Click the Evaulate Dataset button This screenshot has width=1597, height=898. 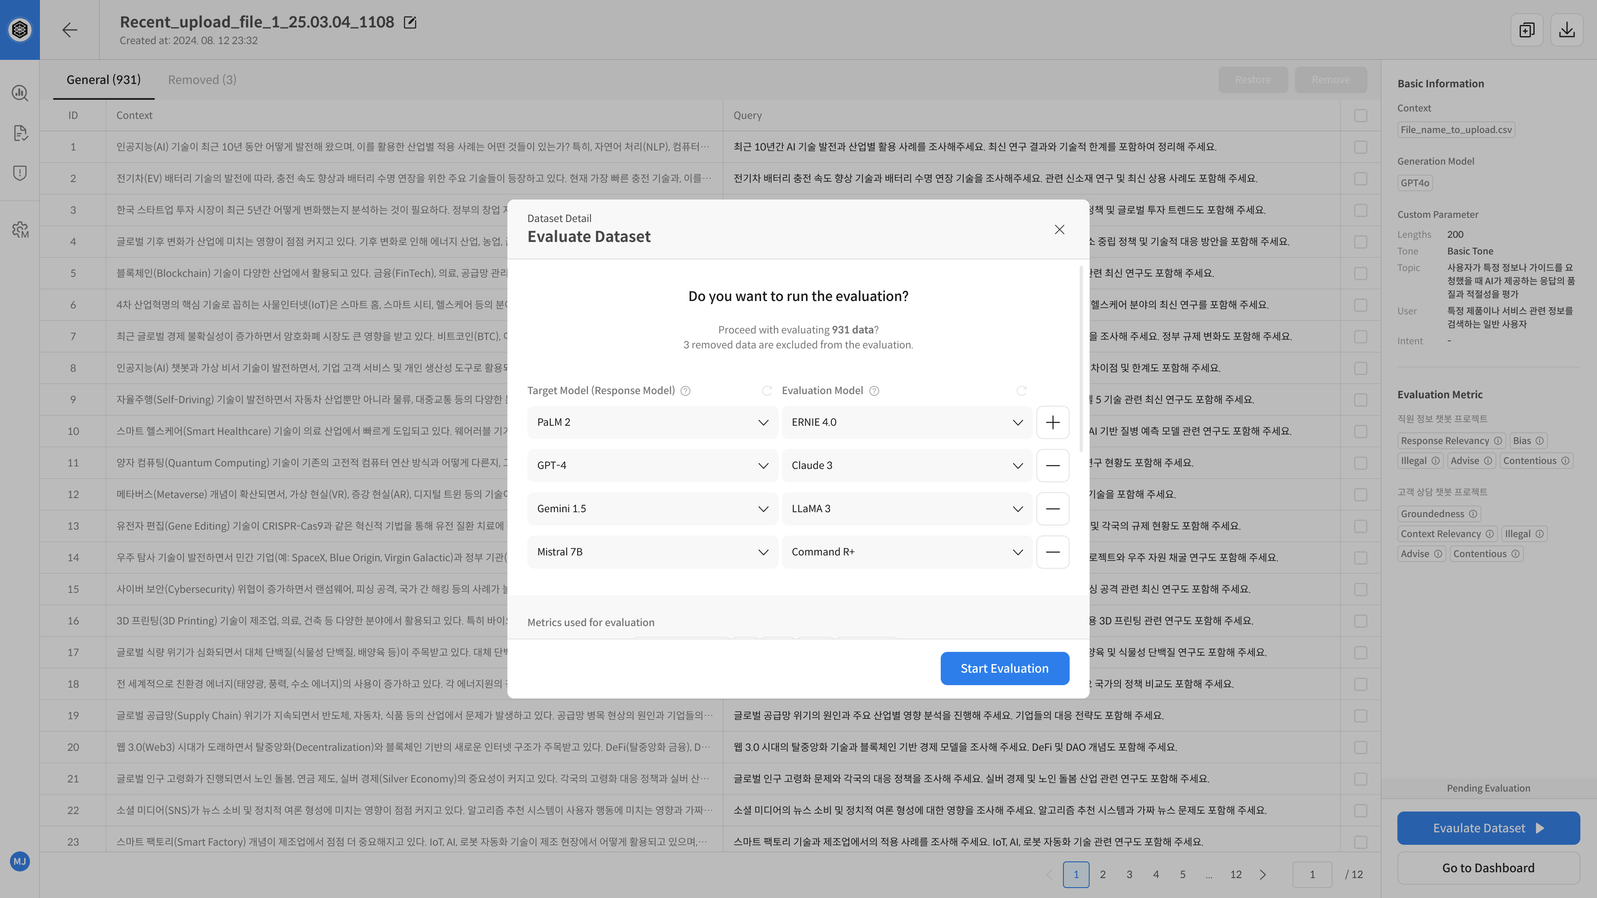pyautogui.click(x=1488, y=828)
